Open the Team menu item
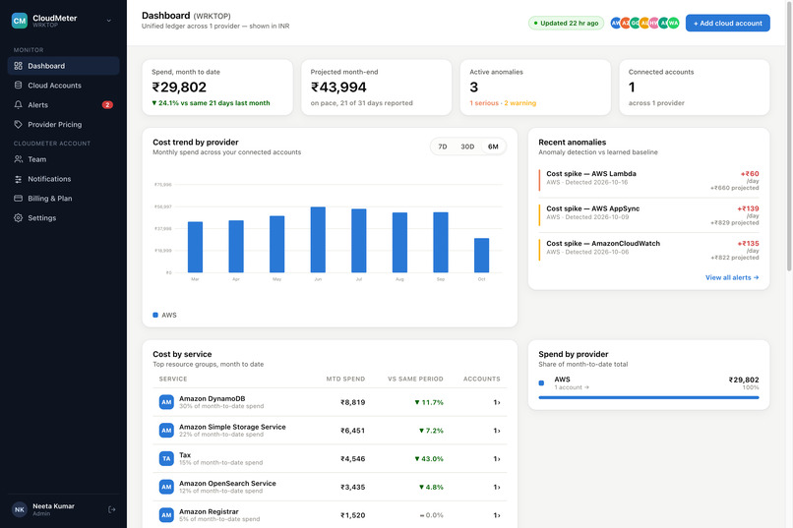This screenshot has height=528, width=793. click(63, 159)
